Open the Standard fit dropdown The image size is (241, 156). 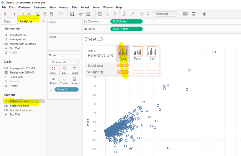pyautogui.click(x=165, y=14)
